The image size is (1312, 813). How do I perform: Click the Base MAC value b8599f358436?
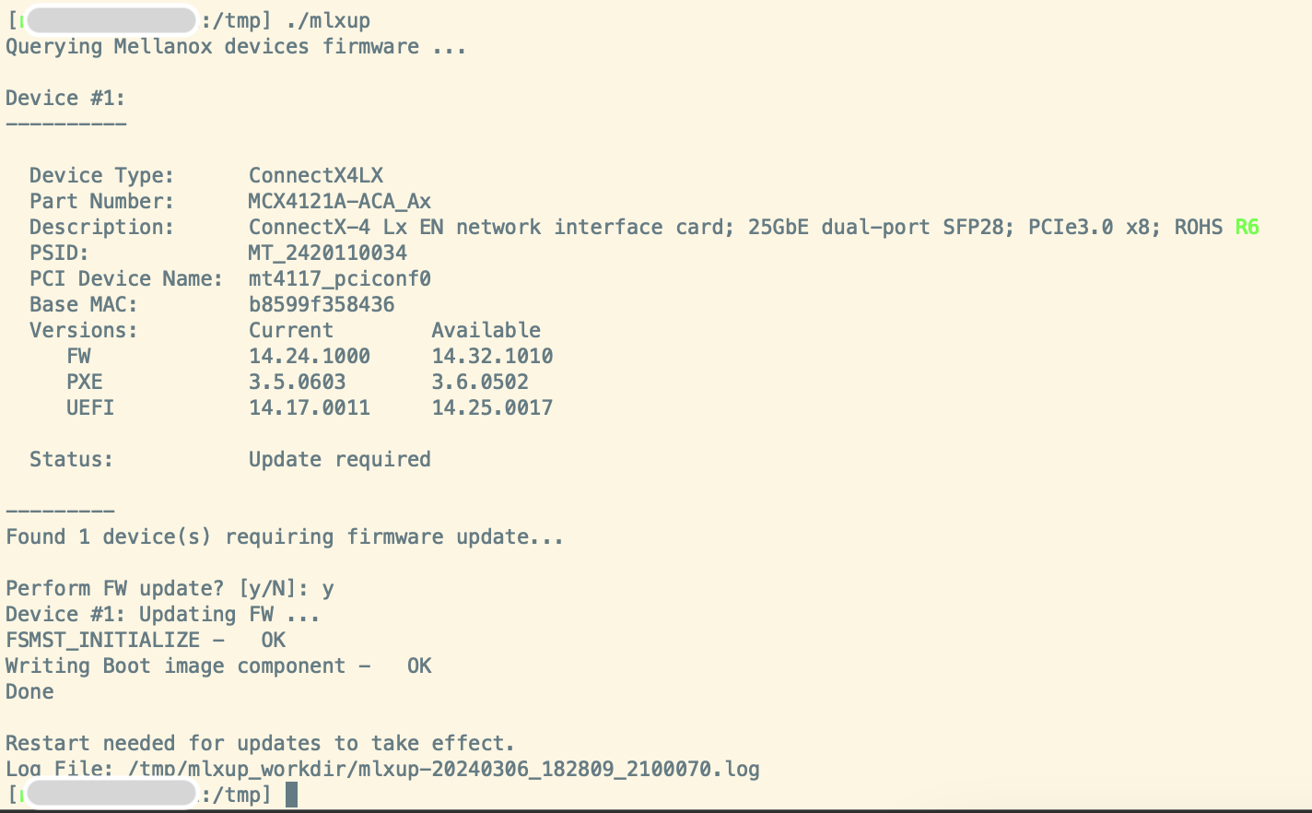[321, 304]
